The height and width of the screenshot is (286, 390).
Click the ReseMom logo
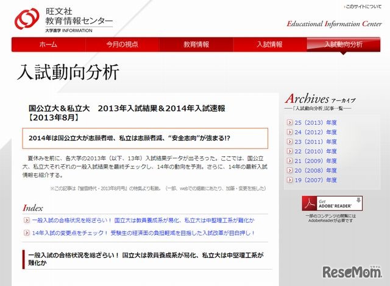coord(352,271)
